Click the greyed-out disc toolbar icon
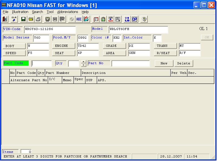 [x=71, y=19]
